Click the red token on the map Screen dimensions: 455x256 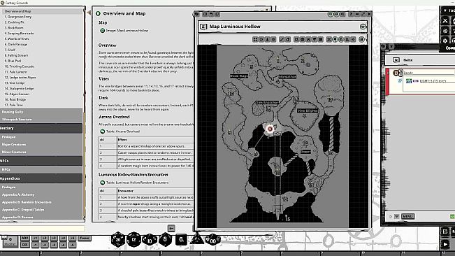[x=270, y=129]
